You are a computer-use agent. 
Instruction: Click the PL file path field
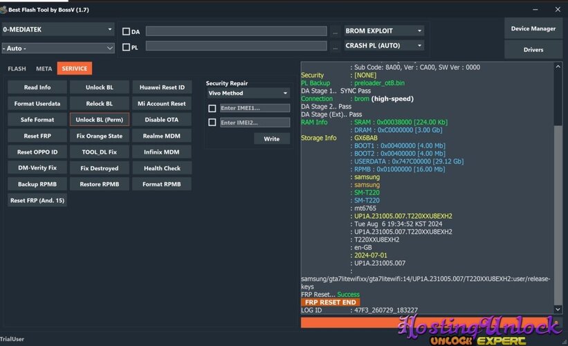[x=236, y=46]
